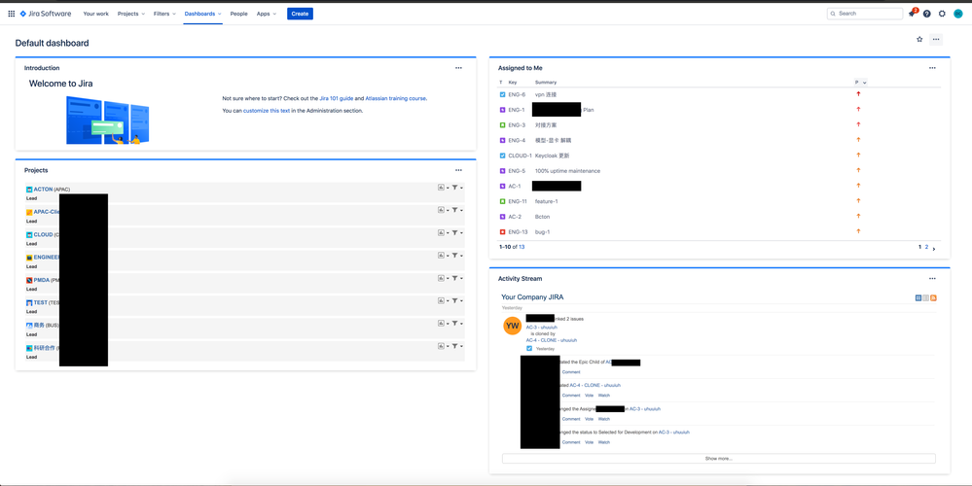Open Assigned to Me gadget options menu

click(x=932, y=68)
